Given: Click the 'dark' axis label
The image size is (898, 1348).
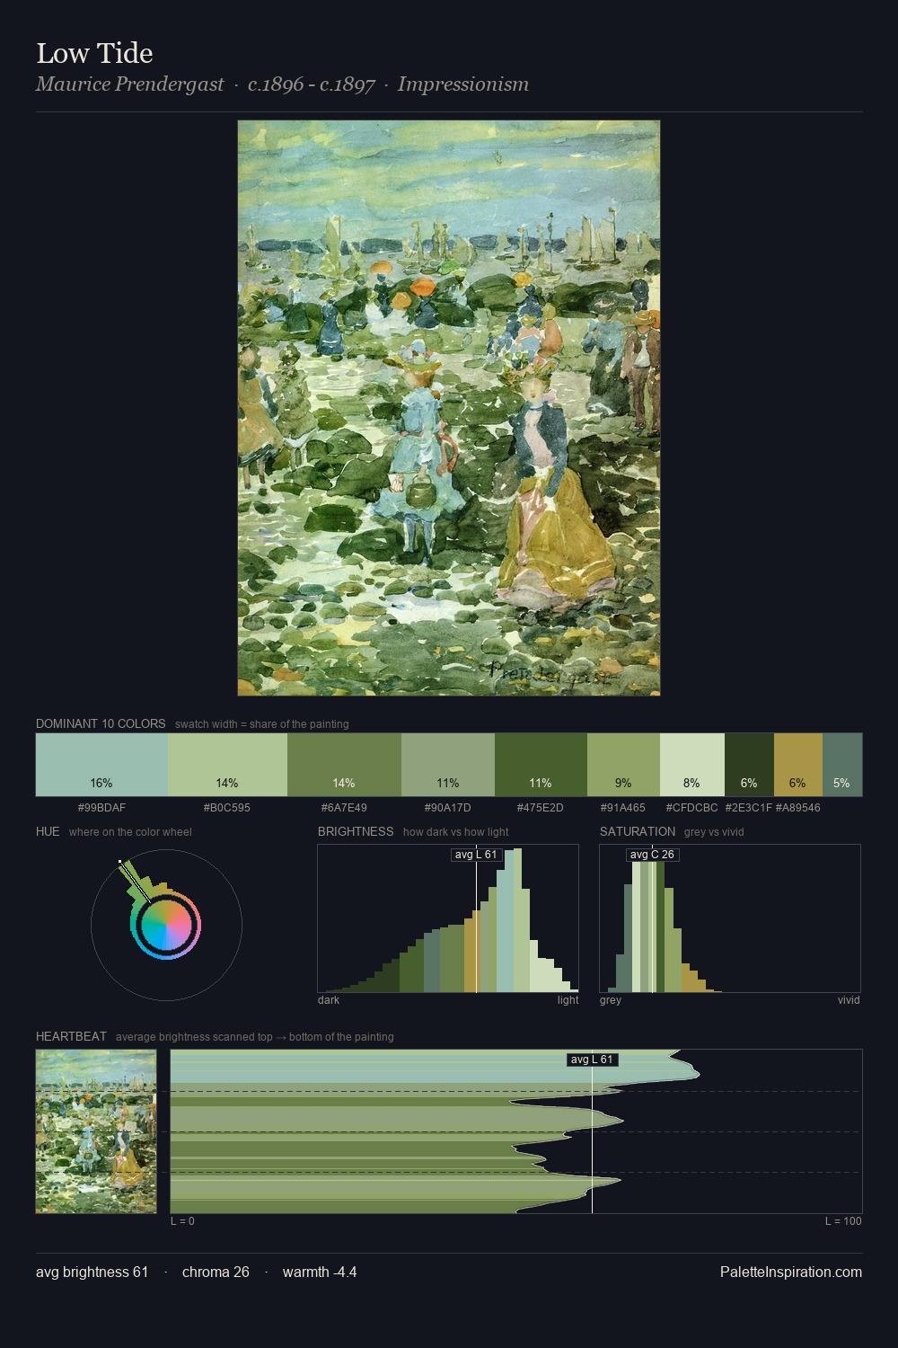Looking at the screenshot, I should (329, 1000).
